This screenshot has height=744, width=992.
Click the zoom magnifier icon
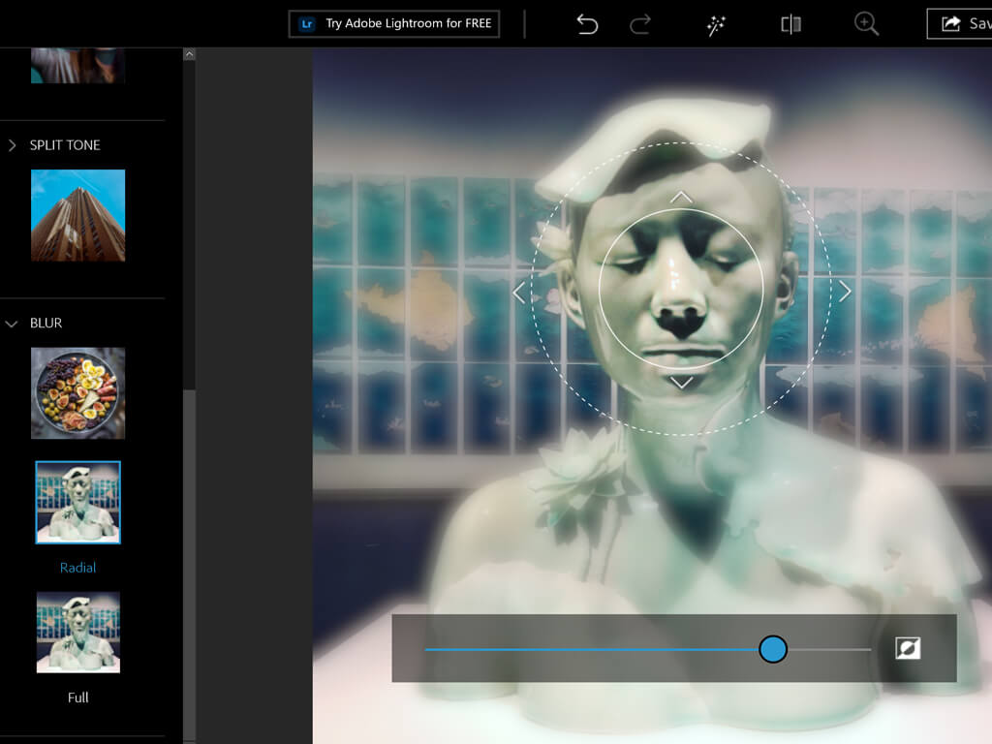click(x=866, y=24)
